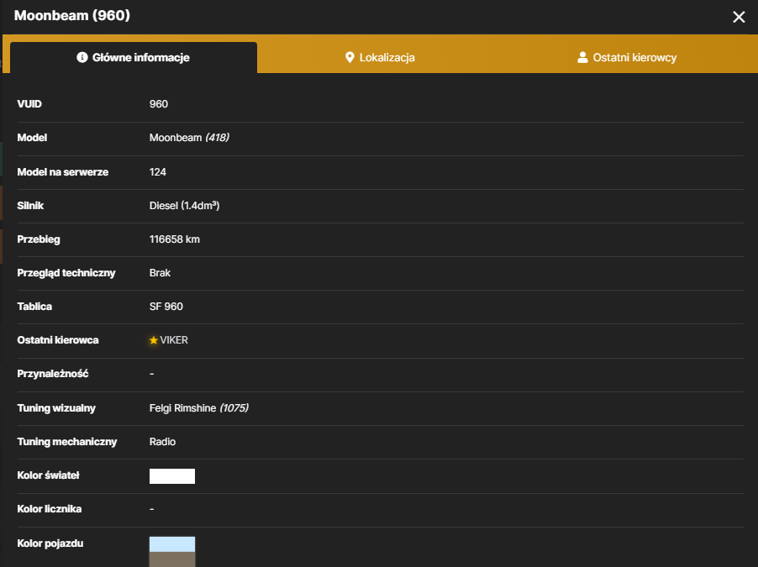
Task: Click the gold star beside VIKER
Action: (154, 340)
